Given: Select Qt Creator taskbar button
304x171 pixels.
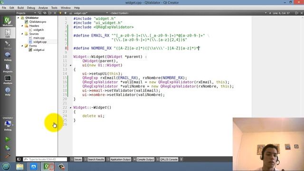Looking at the screenshot, I should pyautogui.click(x=47, y=167).
